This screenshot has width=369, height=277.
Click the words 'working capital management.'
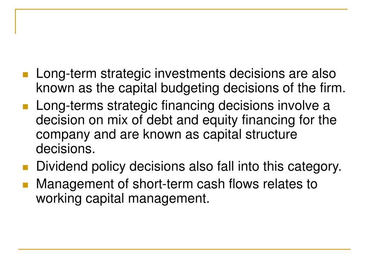[x=123, y=199]
